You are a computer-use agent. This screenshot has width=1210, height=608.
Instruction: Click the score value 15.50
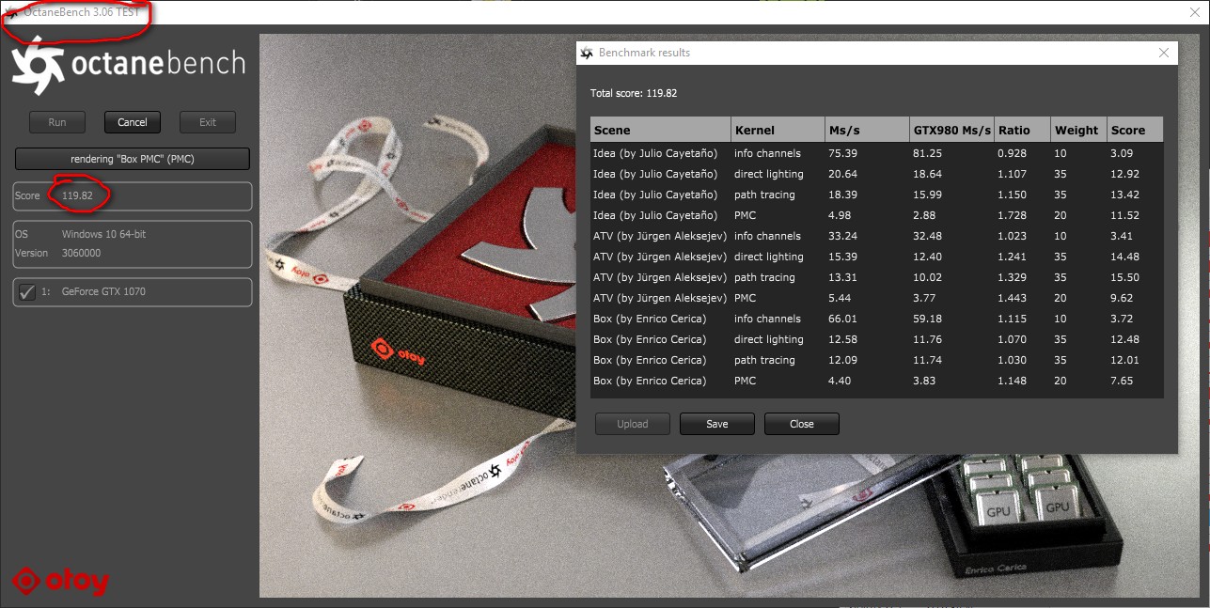pyautogui.click(x=1124, y=277)
